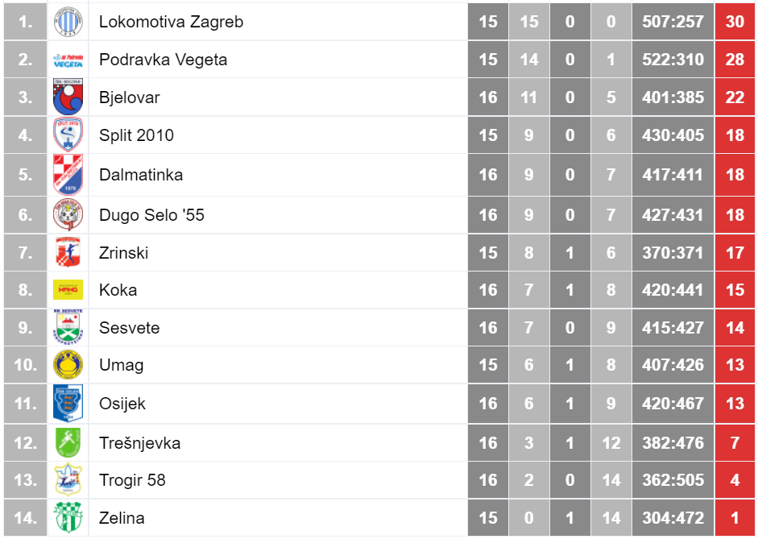Select the yellow Koka logo
Screen dimensions: 758x539
(x=68, y=289)
